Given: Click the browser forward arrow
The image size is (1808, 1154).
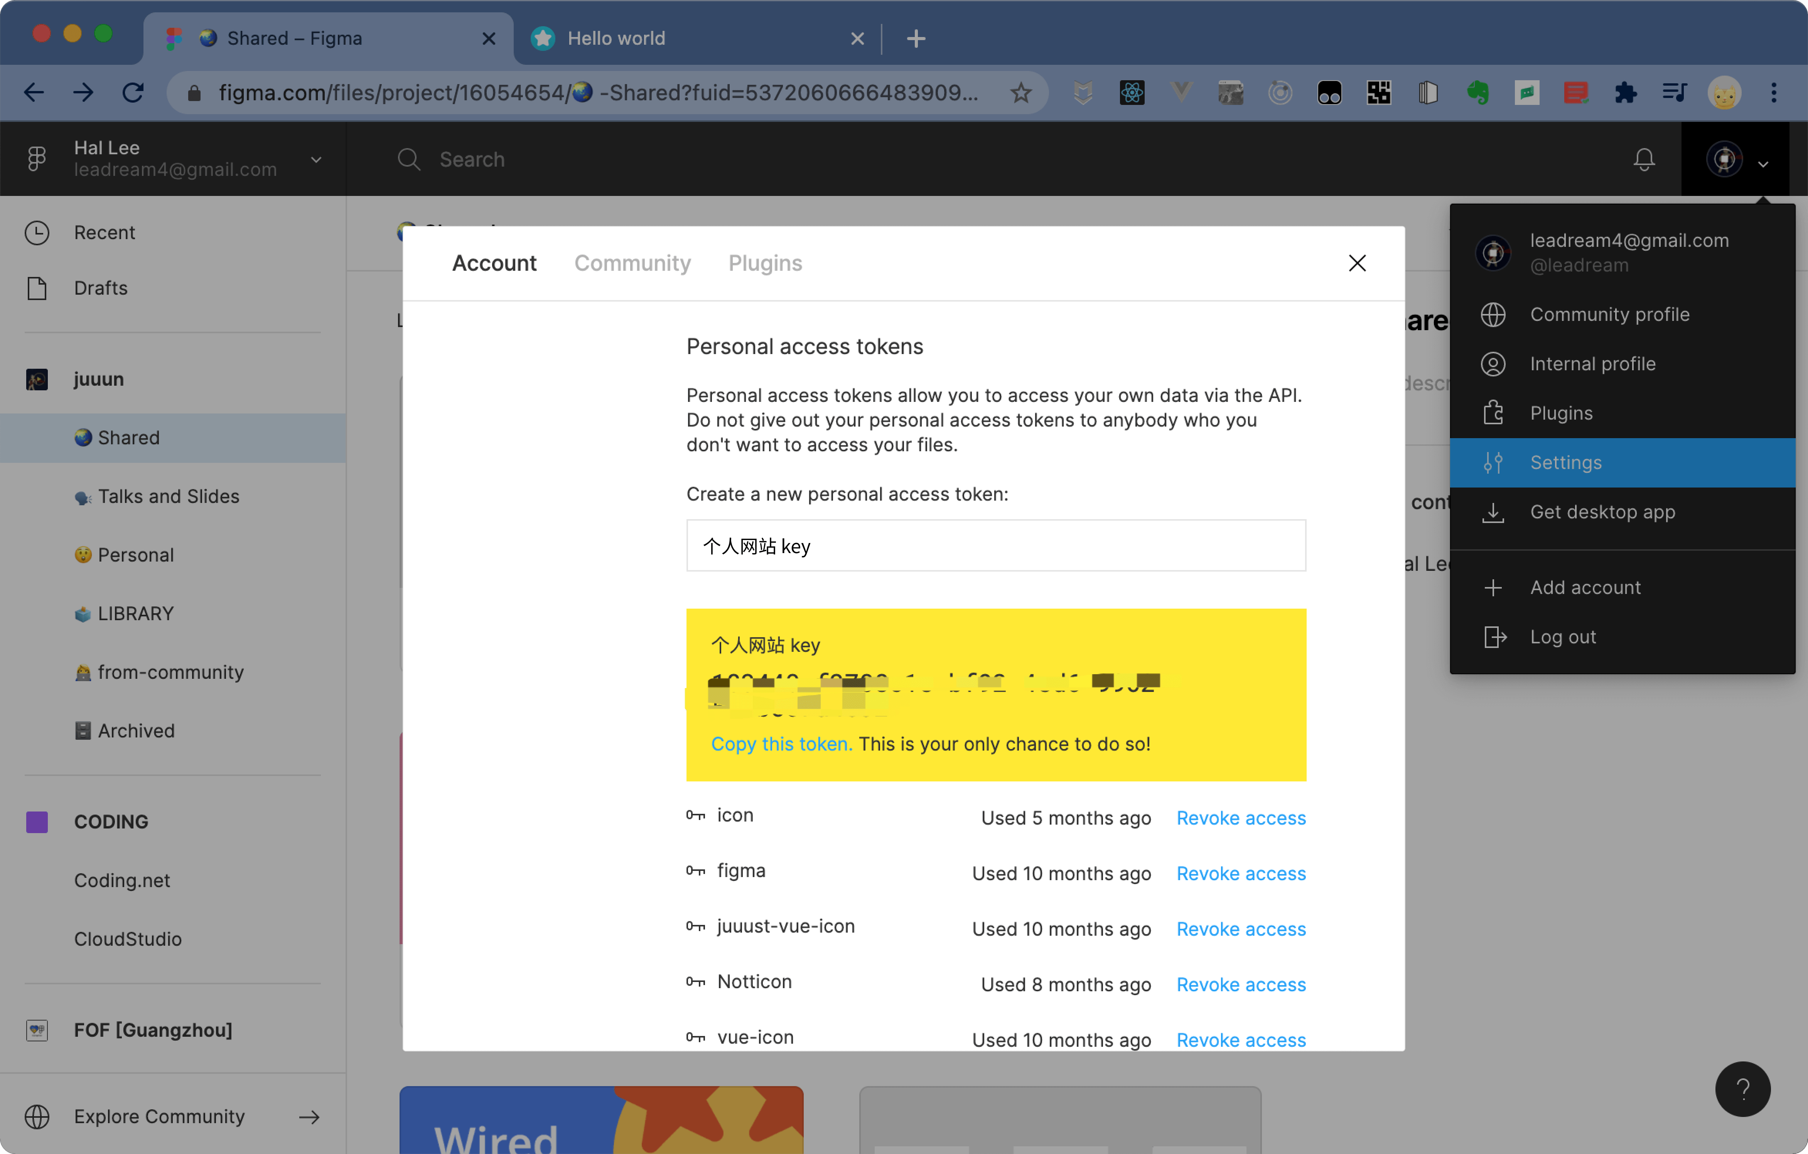Looking at the screenshot, I should (x=83, y=92).
